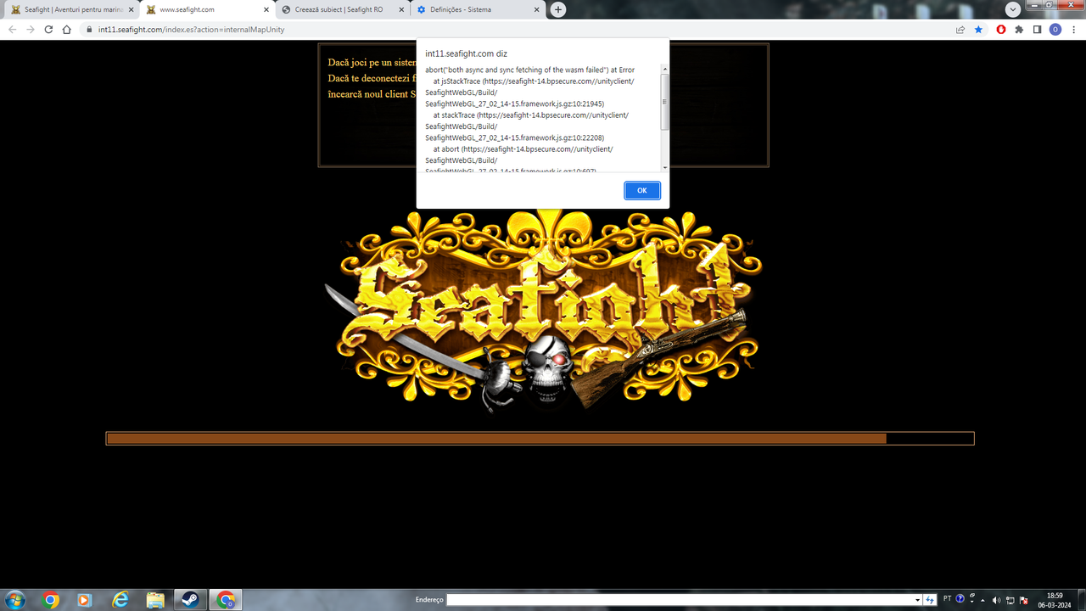The height and width of the screenshot is (611, 1086).
Task: Click the dialog scroll-down arrow
Action: click(x=665, y=167)
